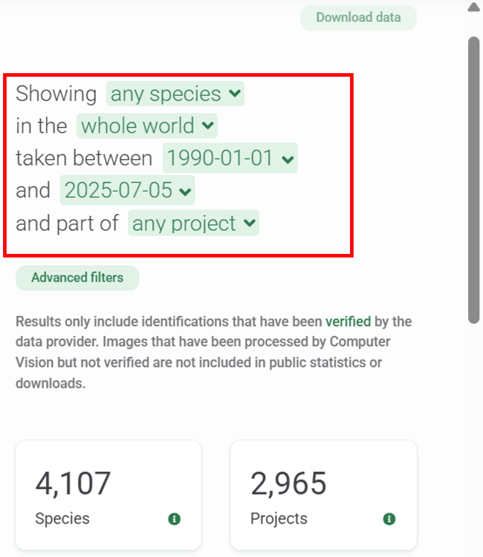Select the 2,965 Projects card
This screenshot has height=557, width=483.
pos(323,495)
